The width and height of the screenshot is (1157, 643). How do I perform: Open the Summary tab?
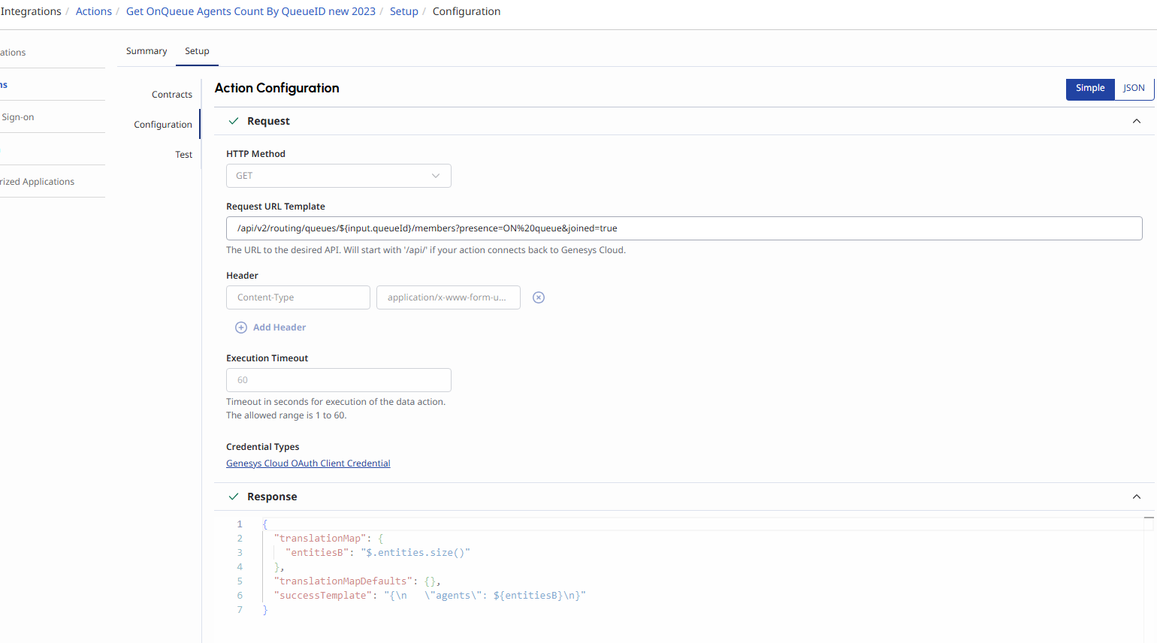[147, 51]
